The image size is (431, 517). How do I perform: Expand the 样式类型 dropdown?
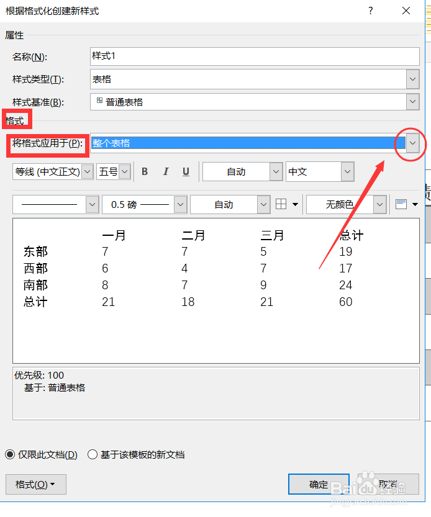click(x=412, y=79)
